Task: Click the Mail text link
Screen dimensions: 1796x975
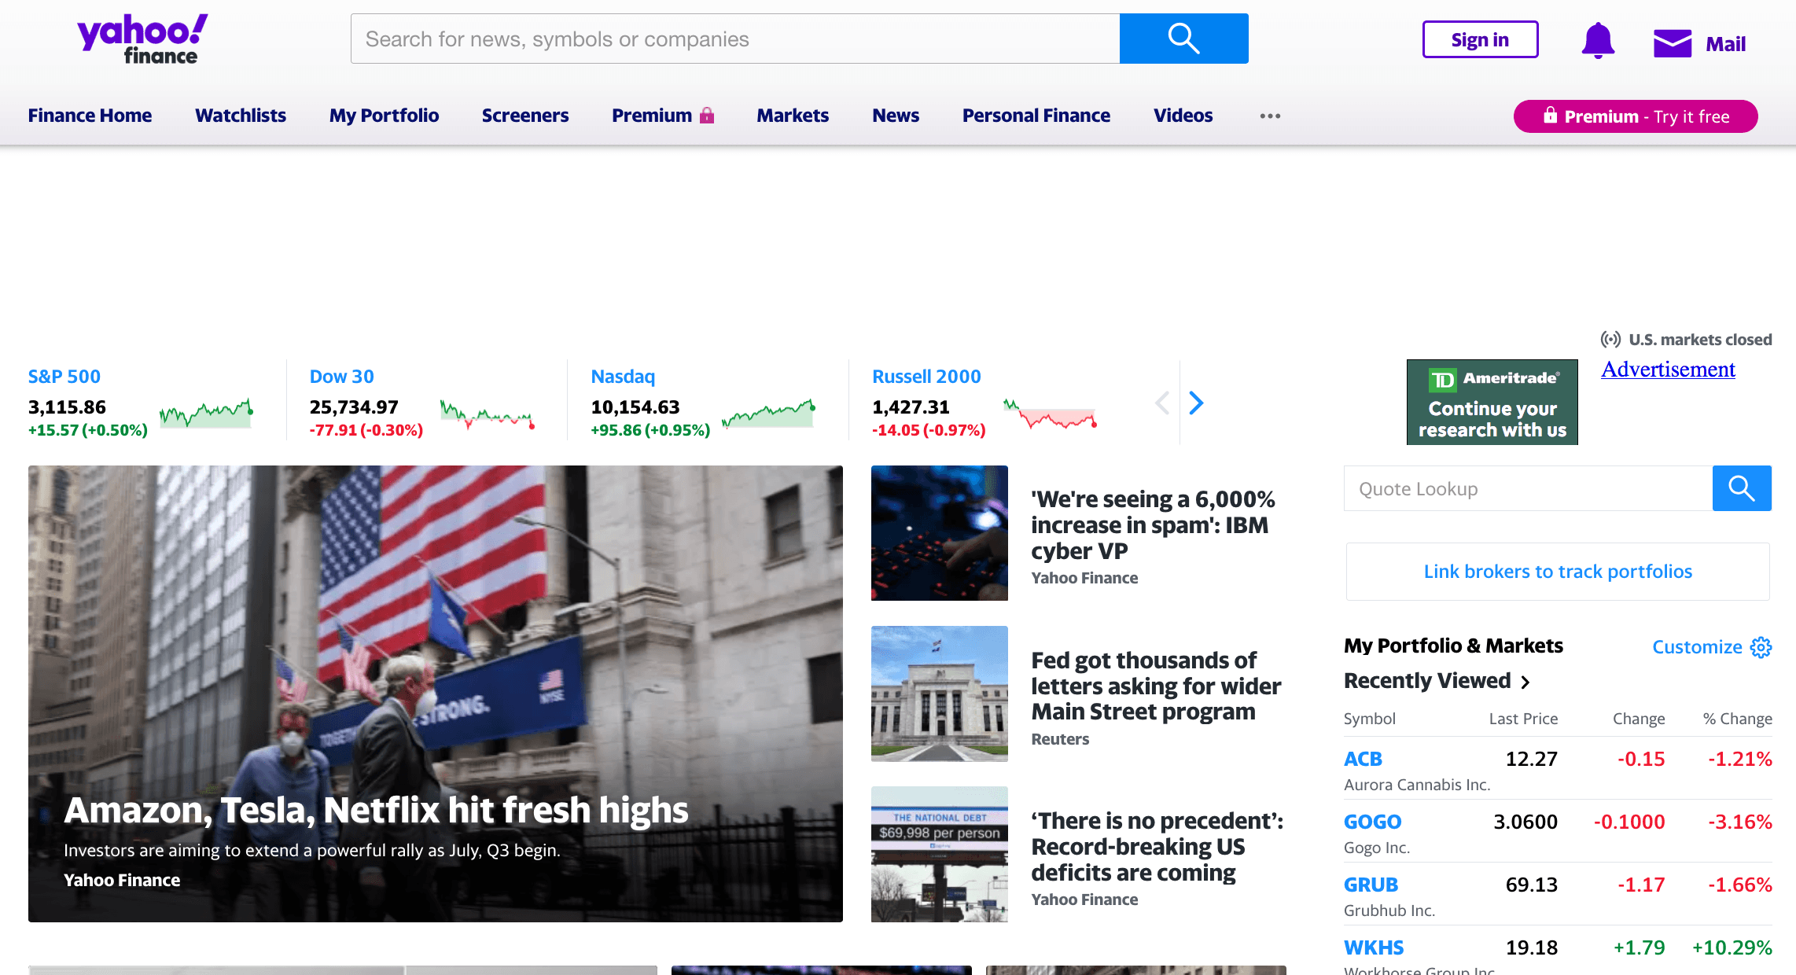Action: click(x=1725, y=44)
